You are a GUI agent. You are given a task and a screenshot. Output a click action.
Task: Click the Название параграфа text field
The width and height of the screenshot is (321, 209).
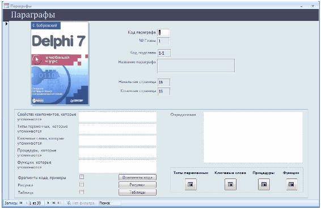click(x=196, y=66)
